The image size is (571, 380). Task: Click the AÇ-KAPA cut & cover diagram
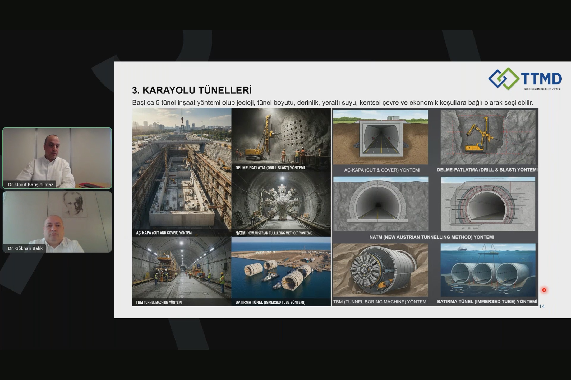click(x=380, y=137)
